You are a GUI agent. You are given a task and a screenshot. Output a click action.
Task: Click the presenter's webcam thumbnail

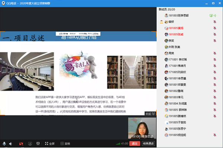142,128
